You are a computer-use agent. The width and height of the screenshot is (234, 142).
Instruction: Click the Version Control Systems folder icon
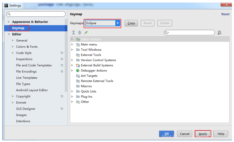pos(78,60)
